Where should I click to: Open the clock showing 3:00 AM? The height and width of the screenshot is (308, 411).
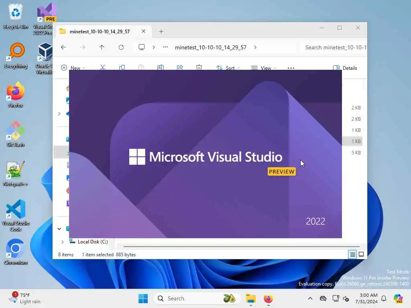pos(366,298)
